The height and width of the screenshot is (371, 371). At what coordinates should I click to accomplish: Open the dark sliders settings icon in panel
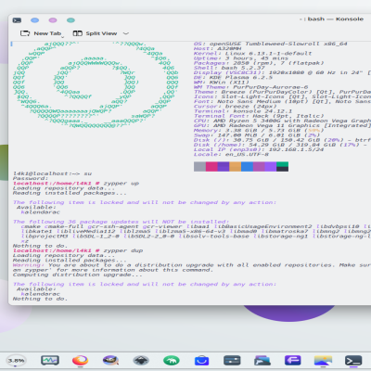tap(232, 360)
